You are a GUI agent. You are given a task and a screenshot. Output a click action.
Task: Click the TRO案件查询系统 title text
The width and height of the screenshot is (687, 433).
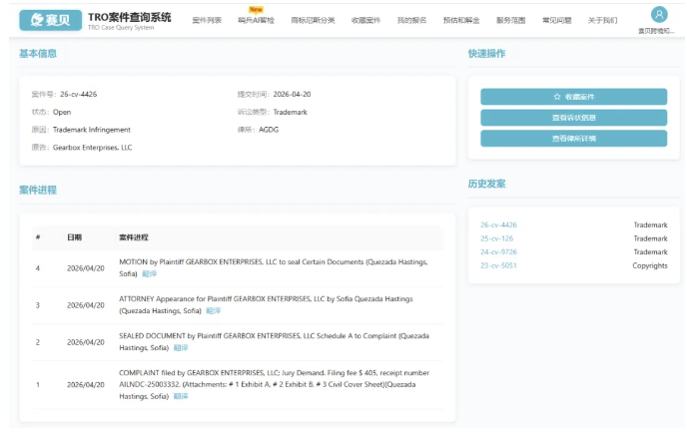pos(130,17)
